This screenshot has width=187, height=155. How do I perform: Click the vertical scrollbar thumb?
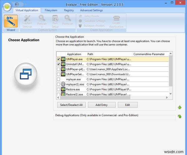tap(171, 71)
